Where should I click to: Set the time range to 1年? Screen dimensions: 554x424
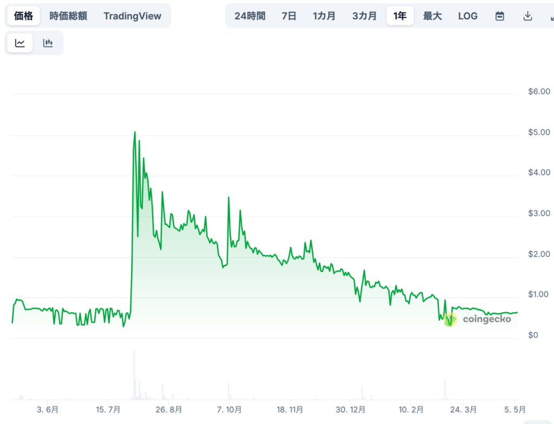[x=400, y=16]
